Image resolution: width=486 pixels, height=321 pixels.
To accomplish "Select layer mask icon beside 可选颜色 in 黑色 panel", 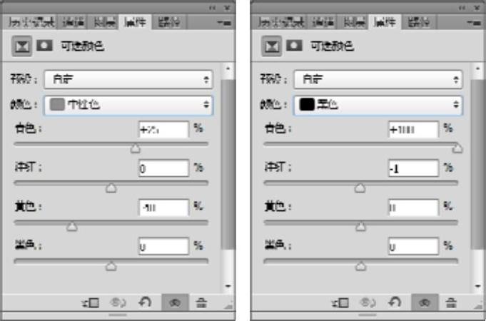I will 294,46.
